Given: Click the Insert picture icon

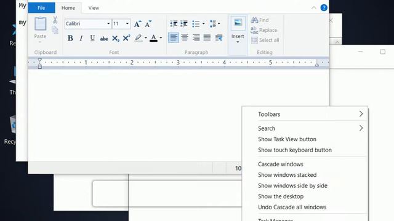Looking at the screenshot, I should pyautogui.click(x=238, y=23).
